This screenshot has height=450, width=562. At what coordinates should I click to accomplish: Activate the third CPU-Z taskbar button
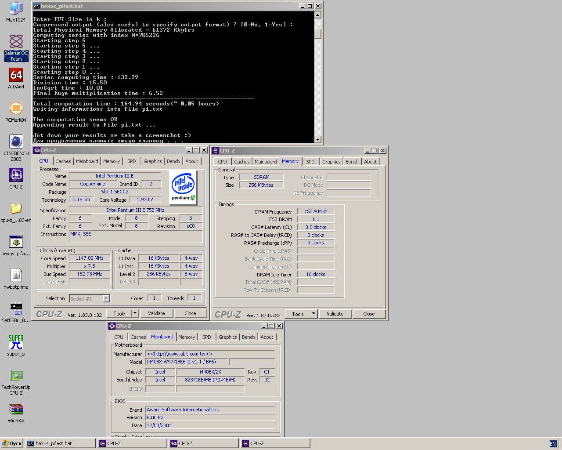(275, 443)
